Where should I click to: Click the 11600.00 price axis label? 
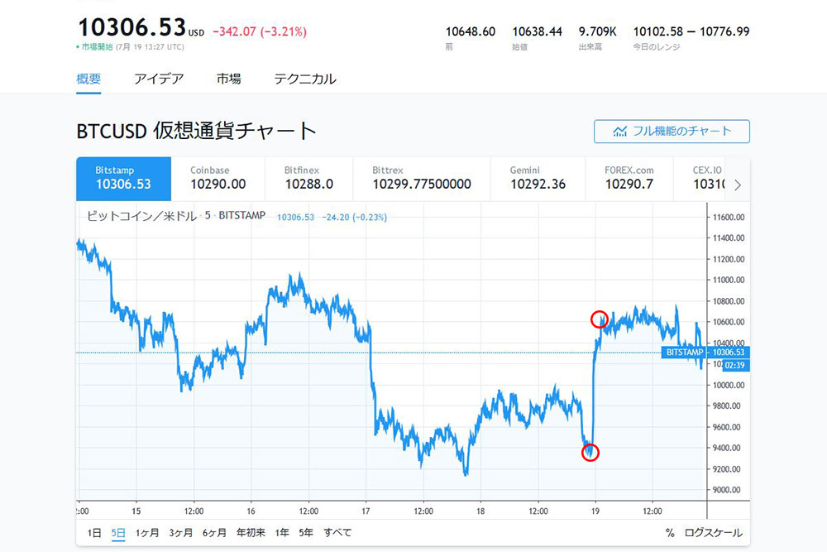tap(729, 218)
